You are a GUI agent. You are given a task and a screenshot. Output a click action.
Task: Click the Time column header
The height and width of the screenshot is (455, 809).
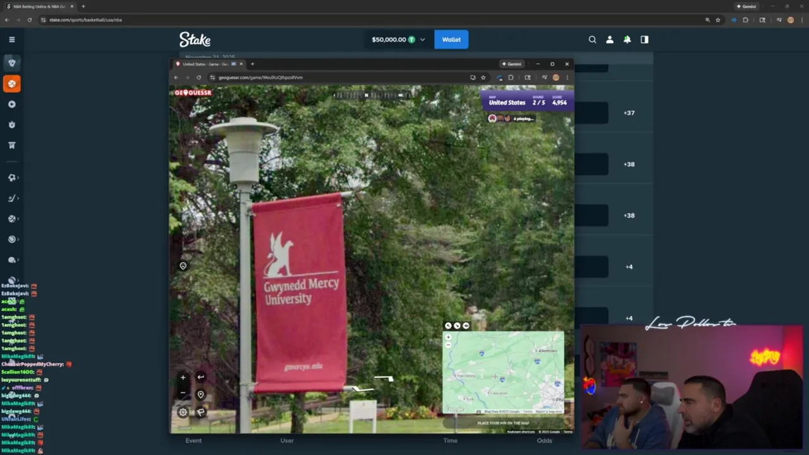point(450,440)
